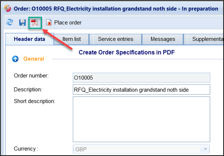Click the refresh order icon
The height and width of the screenshot is (156, 224).
10,23
